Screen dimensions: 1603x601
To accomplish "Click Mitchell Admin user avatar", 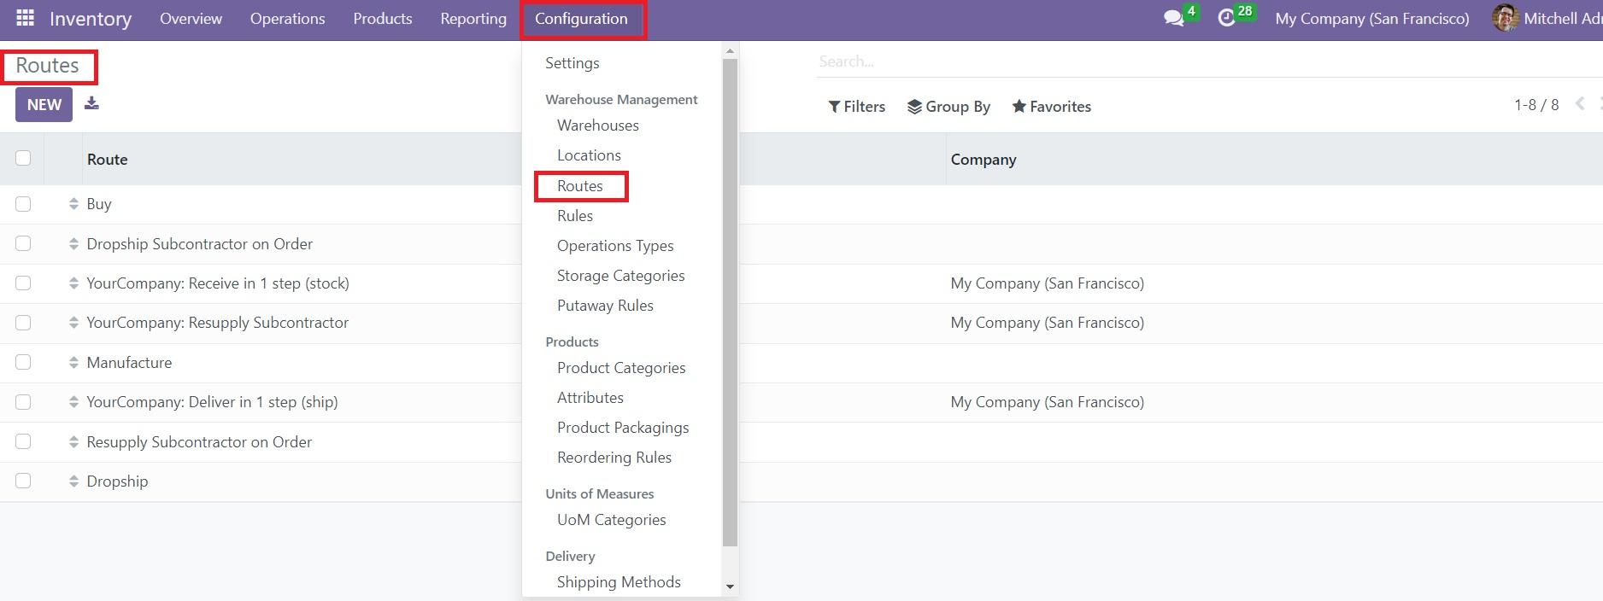I will tap(1505, 18).
